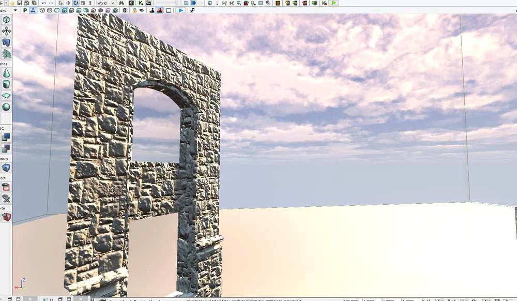
Task: Open the viewport options dropdown arrow
Action: [x=15, y=10]
